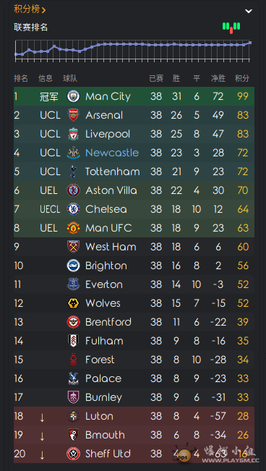Image resolution: width=266 pixels, height=471 pixels.
Task: Open the Newcastle team name link
Action: click(x=112, y=153)
